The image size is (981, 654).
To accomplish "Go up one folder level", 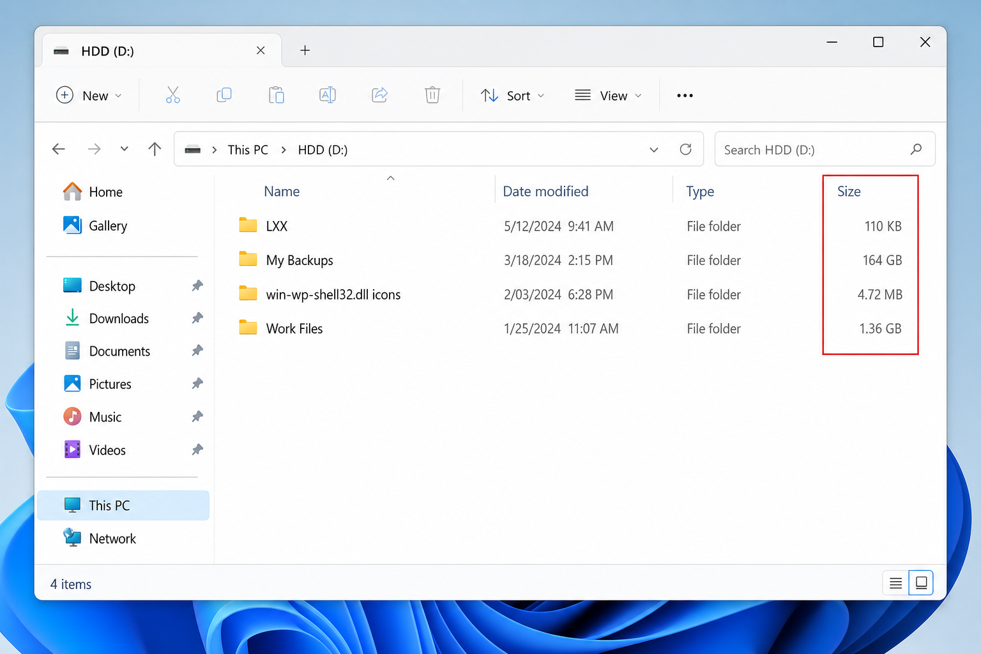I will pyautogui.click(x=155, y=149).
